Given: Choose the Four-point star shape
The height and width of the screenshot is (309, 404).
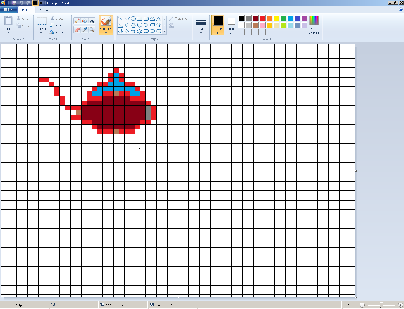Looking at the screenshot, I should [127, 31].
